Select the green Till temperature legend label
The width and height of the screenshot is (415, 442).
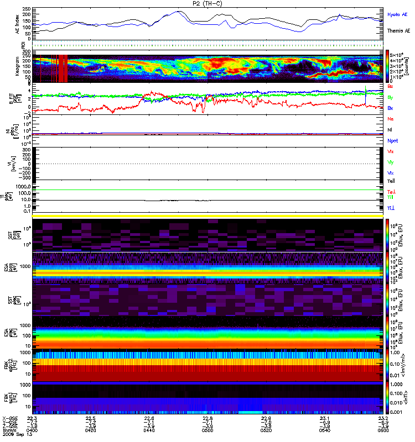tap(391, 197)
